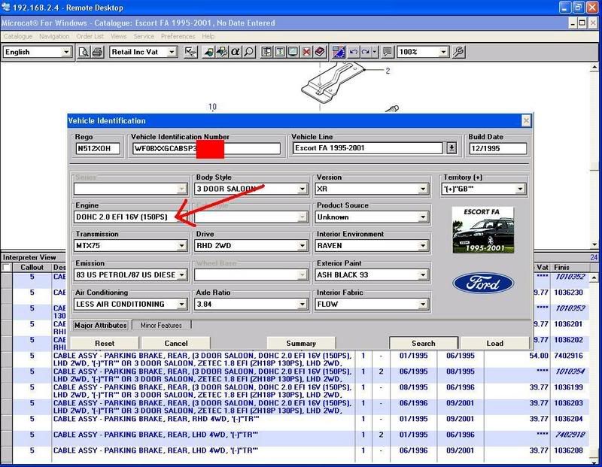Click the speech bubble comment icon

(388, 52)
